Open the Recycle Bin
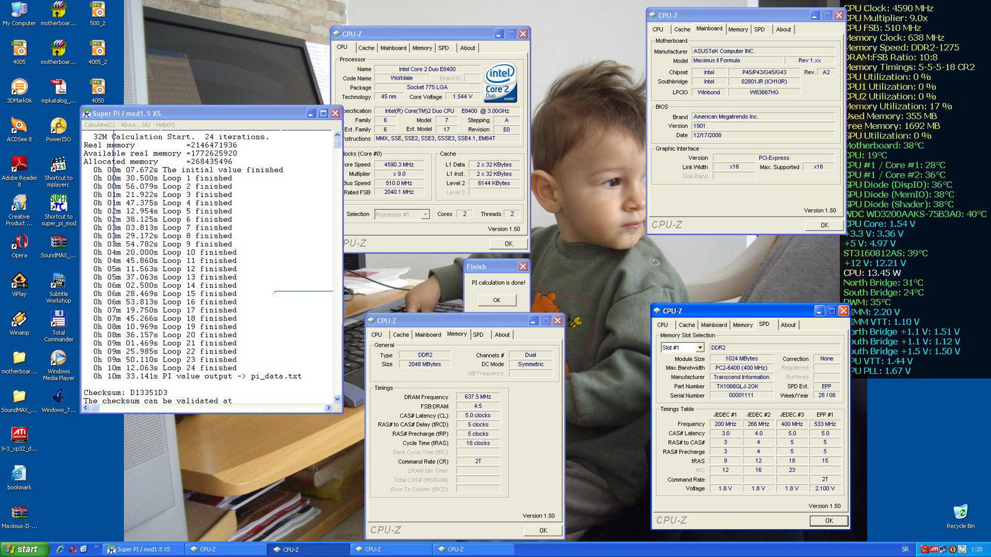Screen dimensions: 991x557 point(960,516)
